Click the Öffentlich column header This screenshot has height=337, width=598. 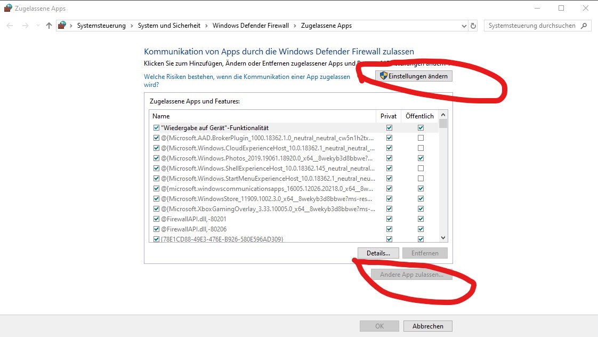pyautogui.click(x=419, y=116)
